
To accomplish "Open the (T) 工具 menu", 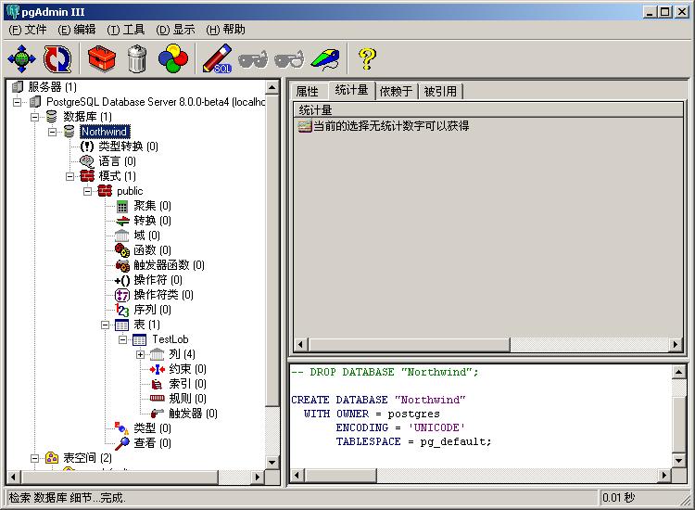I will 126,30.
